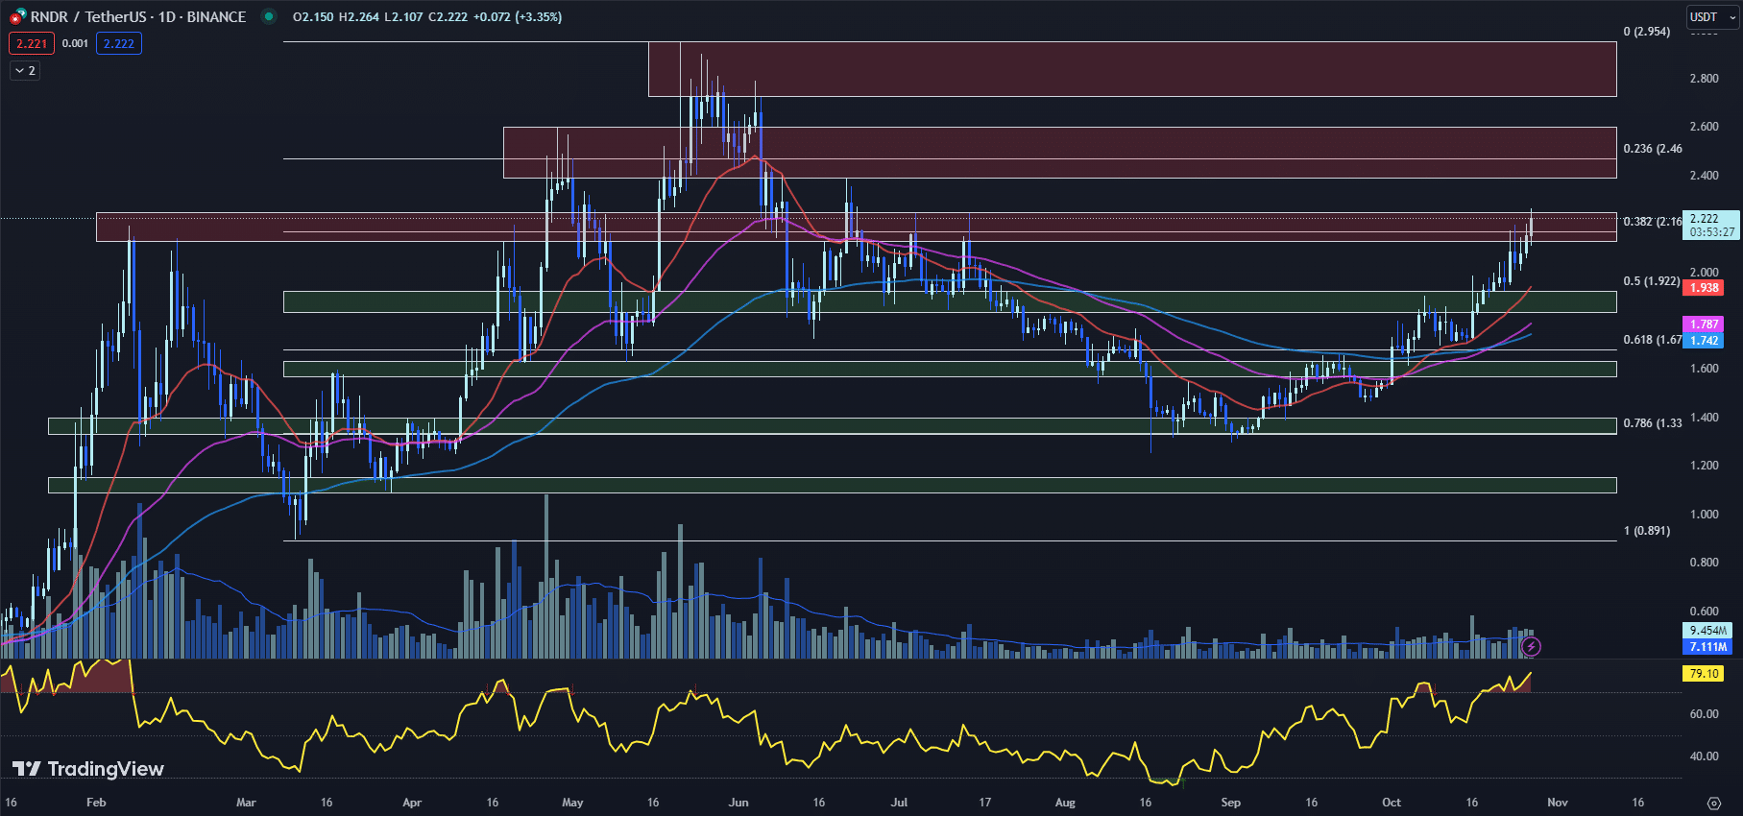Click the 0.800 price scale label

click(x=1705, y=563)
